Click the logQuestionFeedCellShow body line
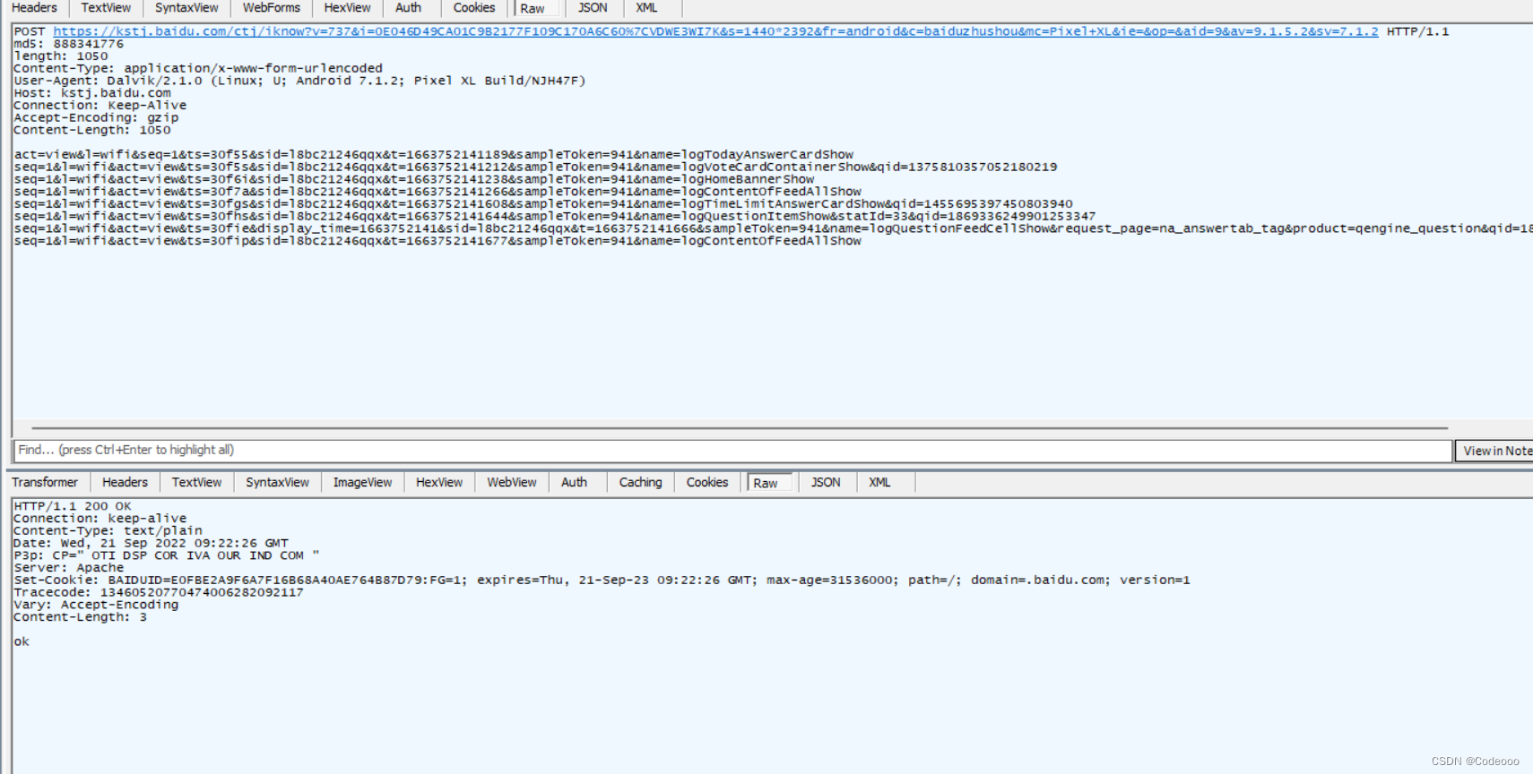This screenshot has width=1533, height=774. coord(773,228)
